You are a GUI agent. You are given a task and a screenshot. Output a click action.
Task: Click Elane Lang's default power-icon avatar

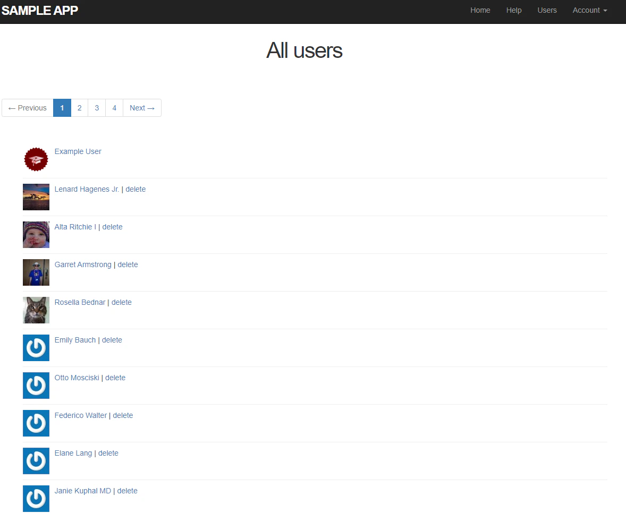(x=36, y=461)
